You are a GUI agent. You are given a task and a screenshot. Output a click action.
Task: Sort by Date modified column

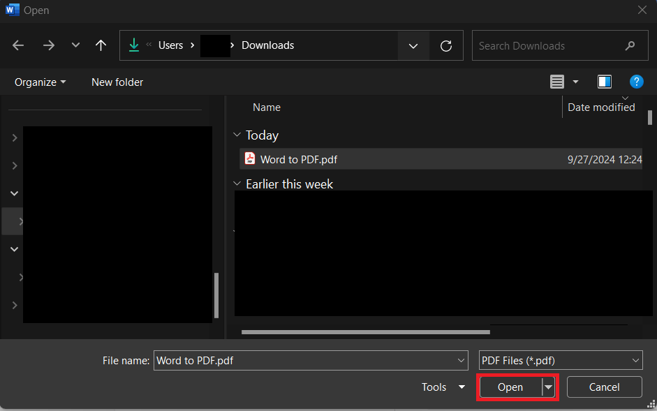click(601, 107)
